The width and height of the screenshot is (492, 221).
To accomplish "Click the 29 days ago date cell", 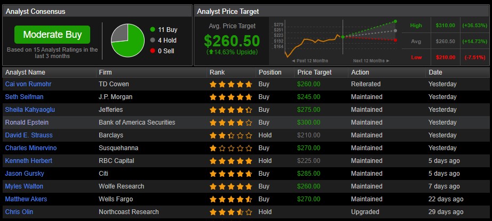I will (x=446, y=212).
